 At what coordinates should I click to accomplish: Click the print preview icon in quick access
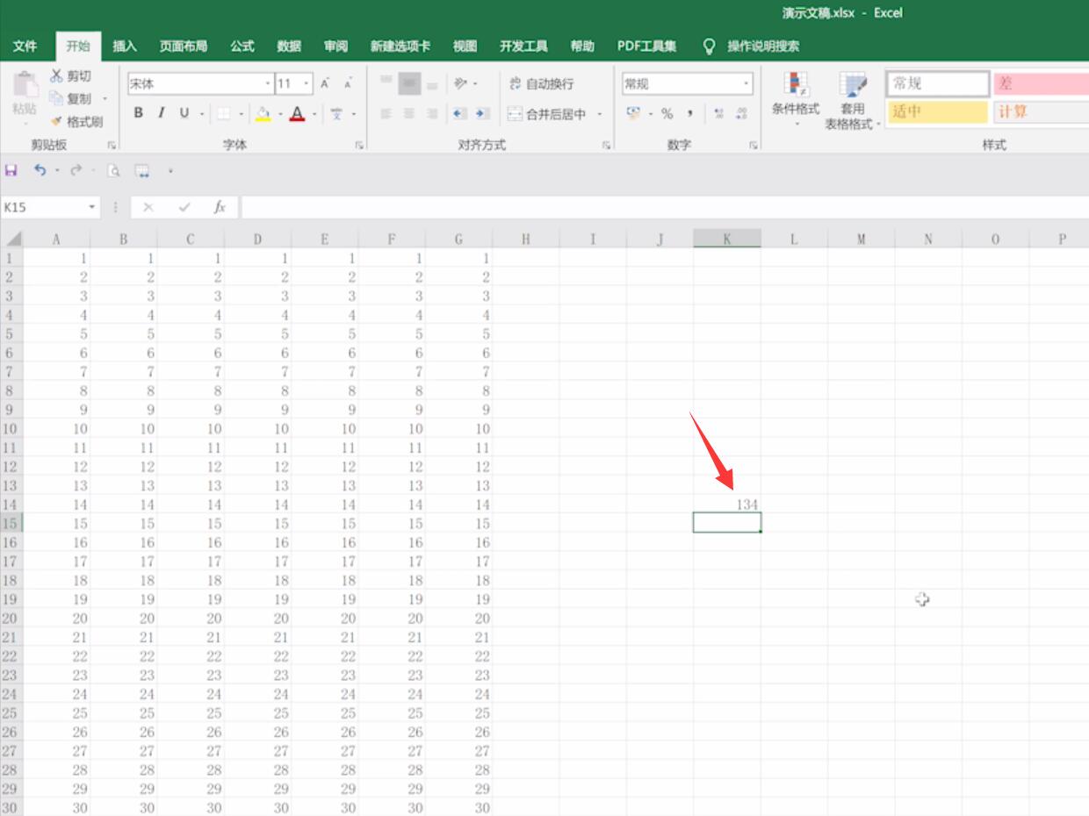point(113,170)
